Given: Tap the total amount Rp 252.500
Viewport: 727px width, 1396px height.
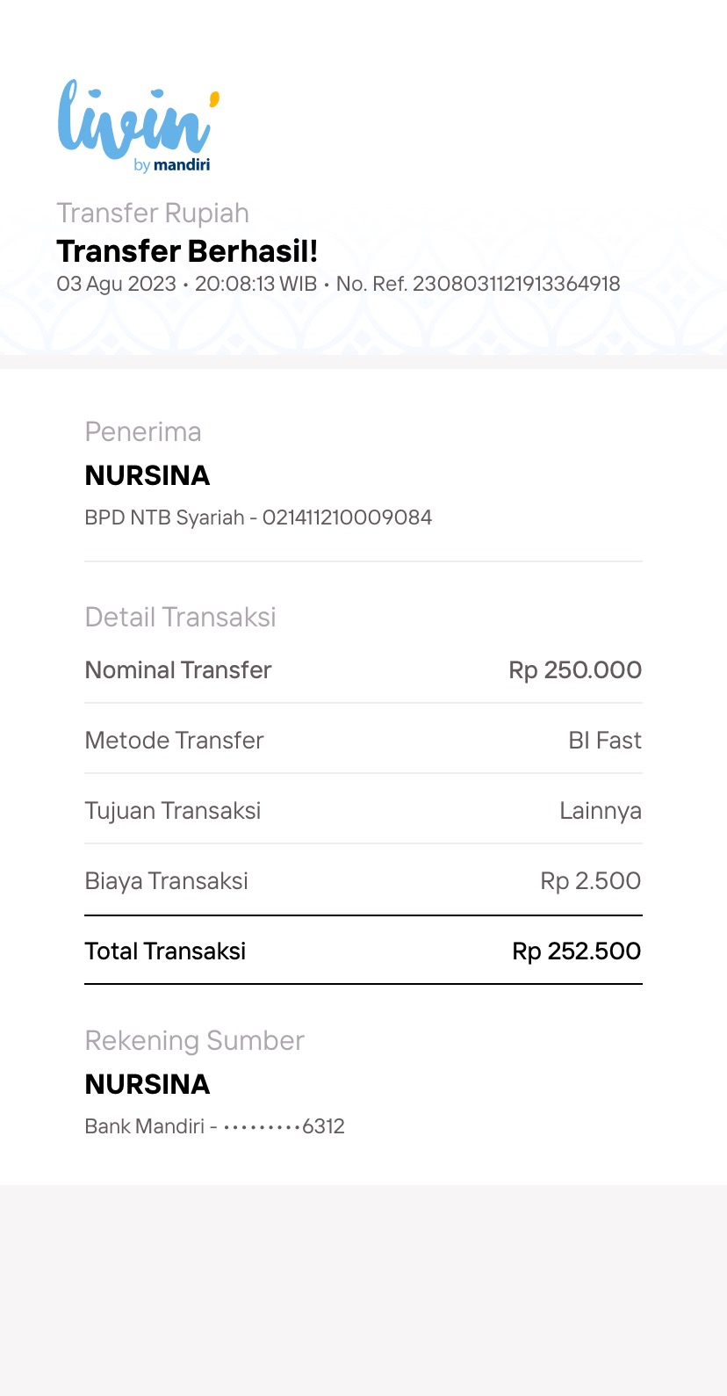Looking at the screenshot, I should [x=577, y=951].
